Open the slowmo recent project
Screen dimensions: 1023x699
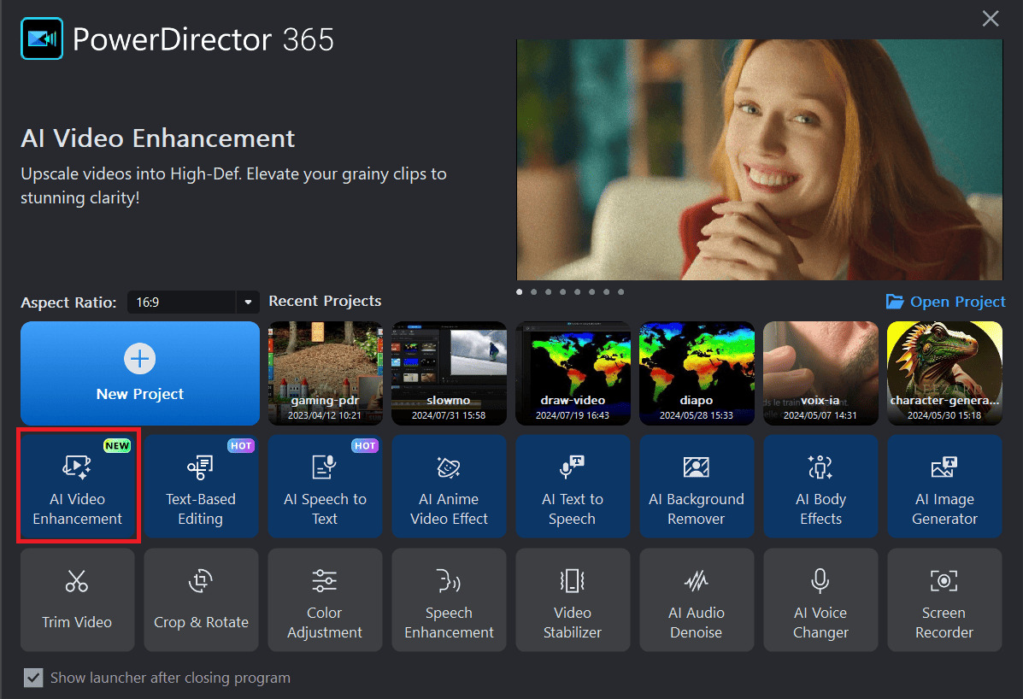point(449,373)
